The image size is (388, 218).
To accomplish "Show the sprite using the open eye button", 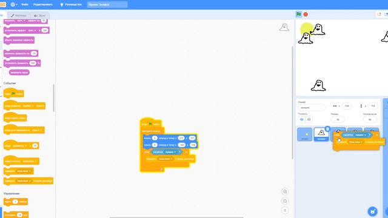I will 302,120.
